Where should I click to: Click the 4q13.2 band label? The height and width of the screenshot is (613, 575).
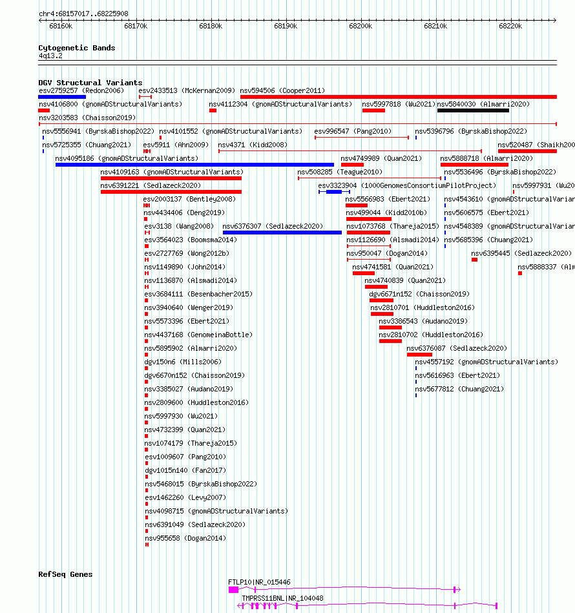click(x=50, y=56)
